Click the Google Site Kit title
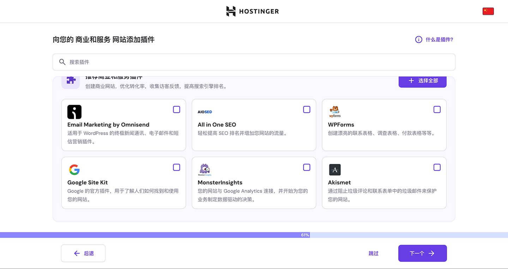This screenshot has width=508, height=269. pyautogui.click(x=87, y=182)
